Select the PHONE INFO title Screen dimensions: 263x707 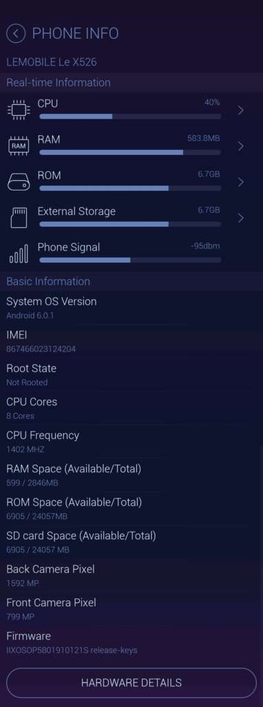point(76,33)
